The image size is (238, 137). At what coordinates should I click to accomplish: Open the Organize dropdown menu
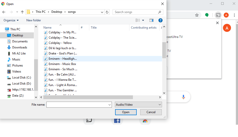coord(11,20)
